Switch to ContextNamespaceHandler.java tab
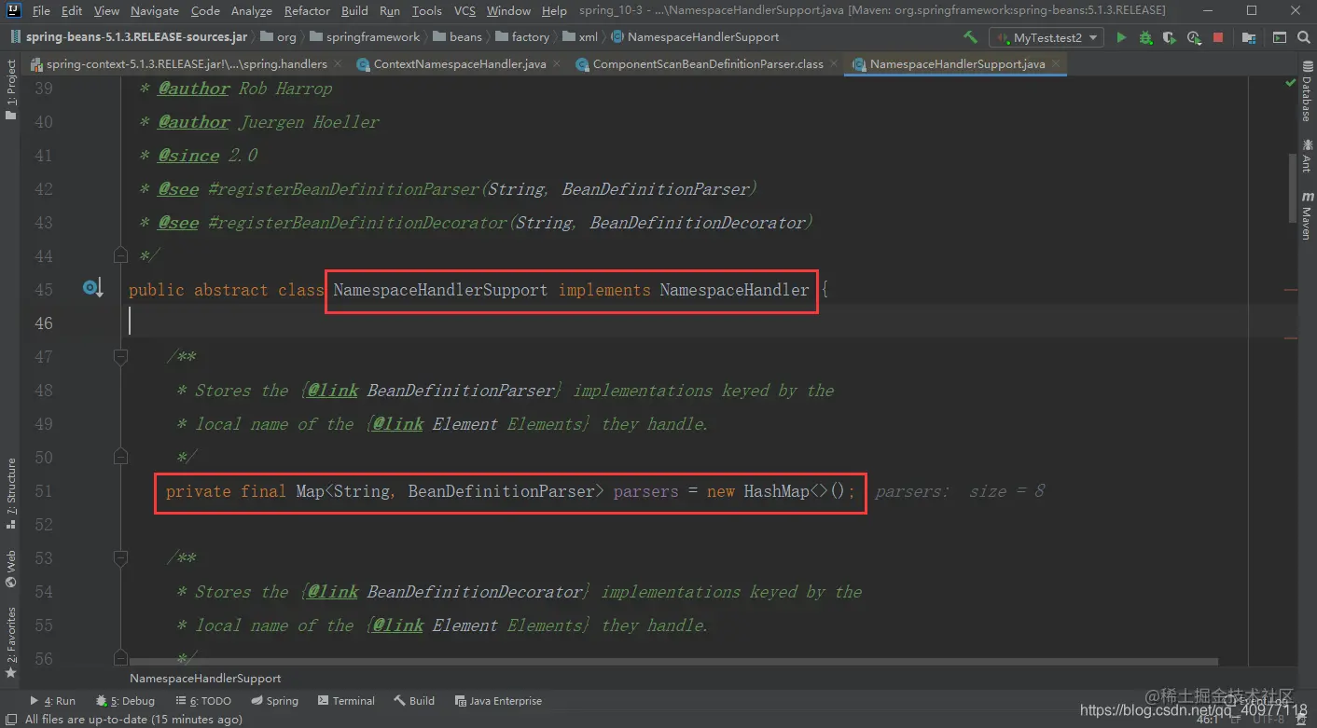Screen dimensions: 1317x728 [459, 64]
